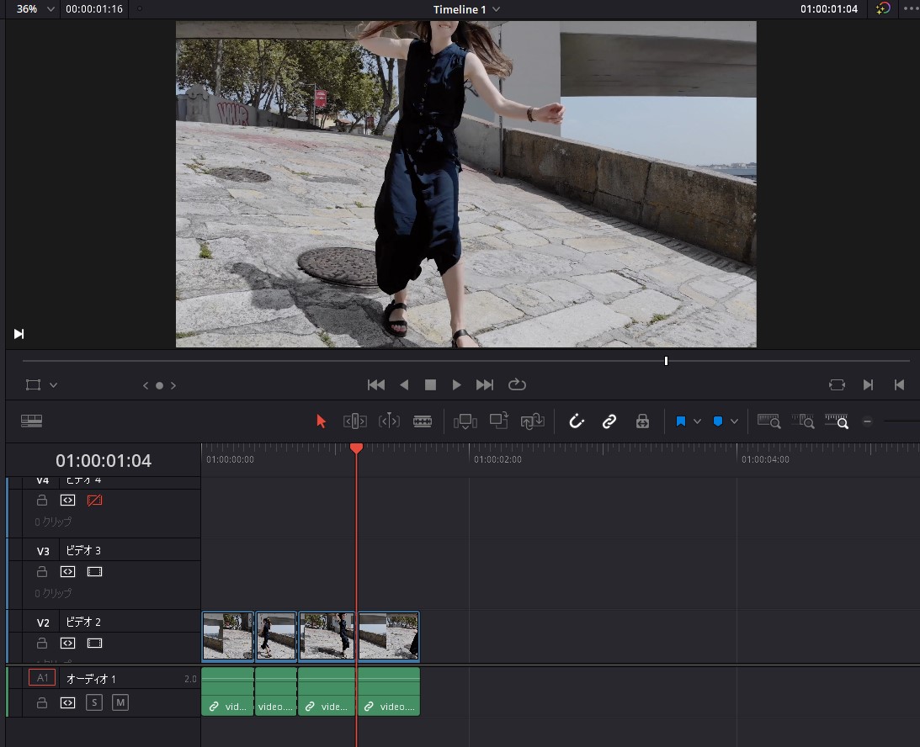The height and width of the screenshot is (747, 920).
Task: Open the marker color dropdown arrow
Action: (734, 421)
